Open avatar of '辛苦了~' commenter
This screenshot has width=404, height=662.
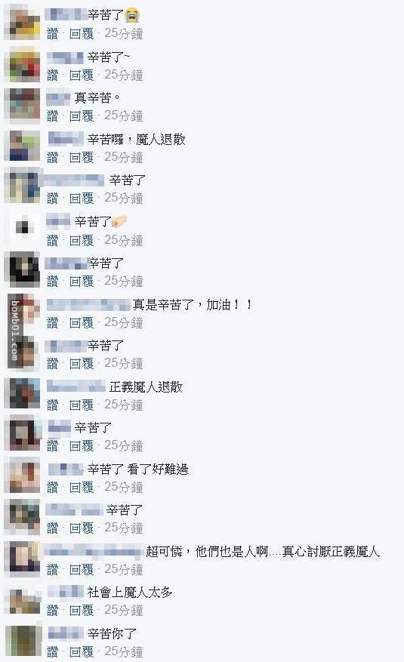(x=23, y=64)
